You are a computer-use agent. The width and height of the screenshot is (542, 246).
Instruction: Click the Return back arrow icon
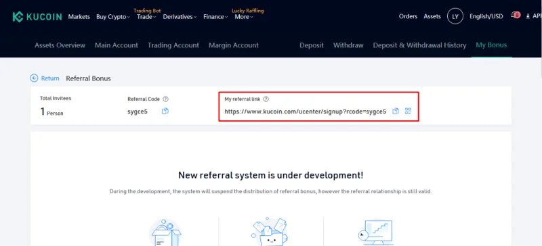pos(34,78)
